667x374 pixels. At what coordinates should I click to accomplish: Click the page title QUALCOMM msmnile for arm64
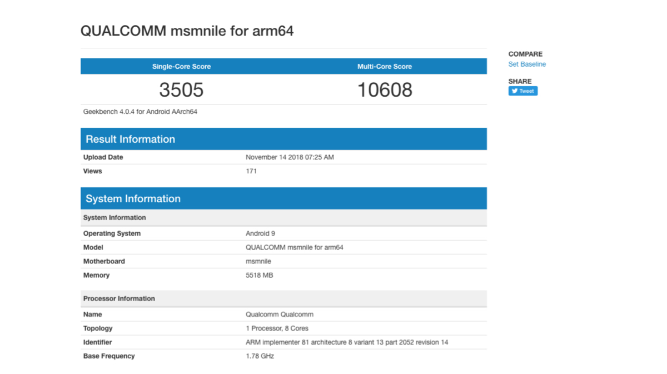coord(187,31)
